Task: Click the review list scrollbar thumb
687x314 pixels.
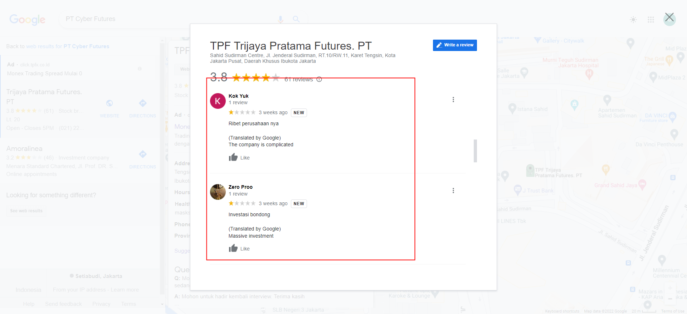Action: (475, 151)
